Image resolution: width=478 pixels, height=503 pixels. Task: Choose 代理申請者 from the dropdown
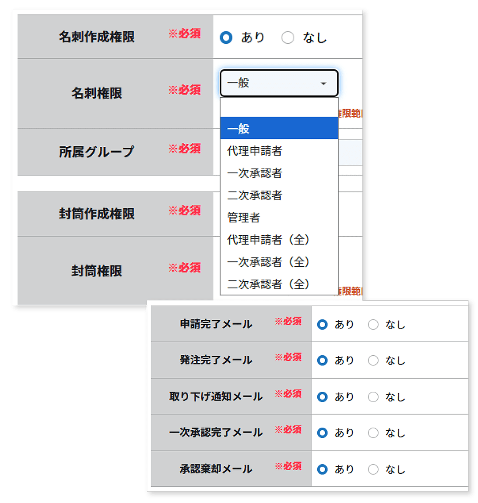pos(278,151)
